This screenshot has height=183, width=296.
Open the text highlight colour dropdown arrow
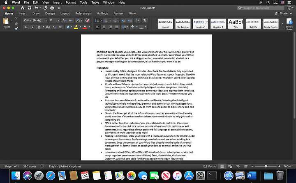click(x=80, y=27)
